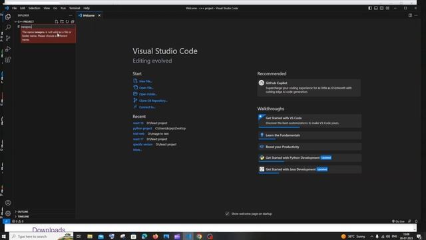
Task: Open Firefox from the taskbar
Action: click(x=155, y=237)
